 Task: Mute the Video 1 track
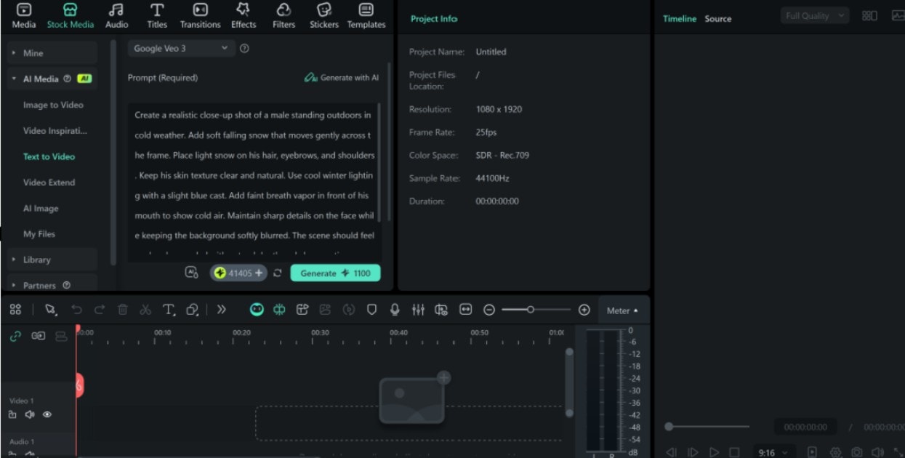30,414
